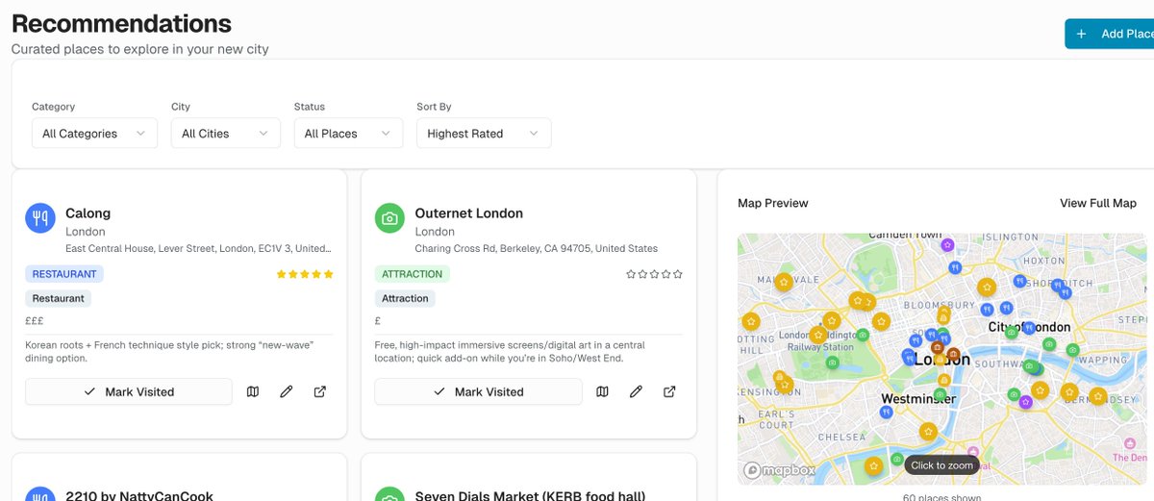Edit Outernet London via its pencil icon

click(636, 391)
